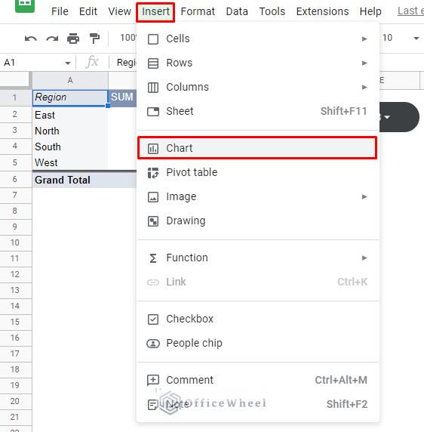This screenshot has height=432, width=424.
Task: Open the View menu
Action: point(119,11)
